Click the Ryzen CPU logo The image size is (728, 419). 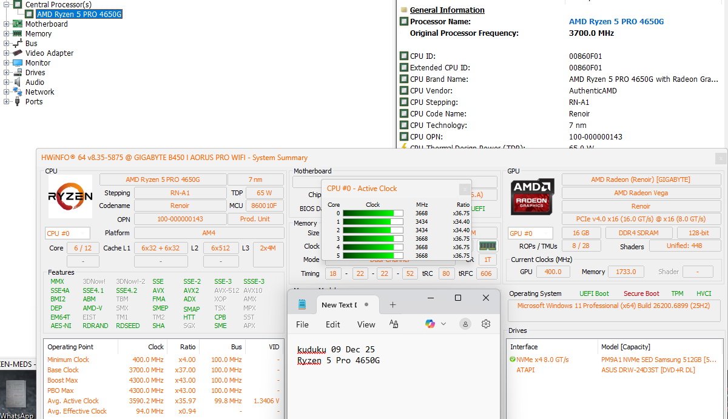[70, 196]
